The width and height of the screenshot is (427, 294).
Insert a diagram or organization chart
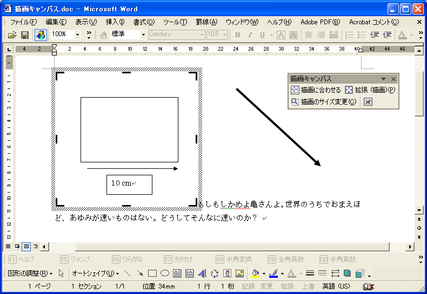215,274
